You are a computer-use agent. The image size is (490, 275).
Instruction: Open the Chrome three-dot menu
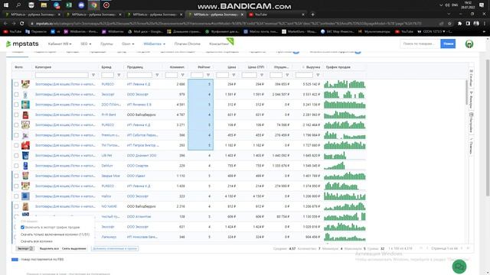pos(484,24)
